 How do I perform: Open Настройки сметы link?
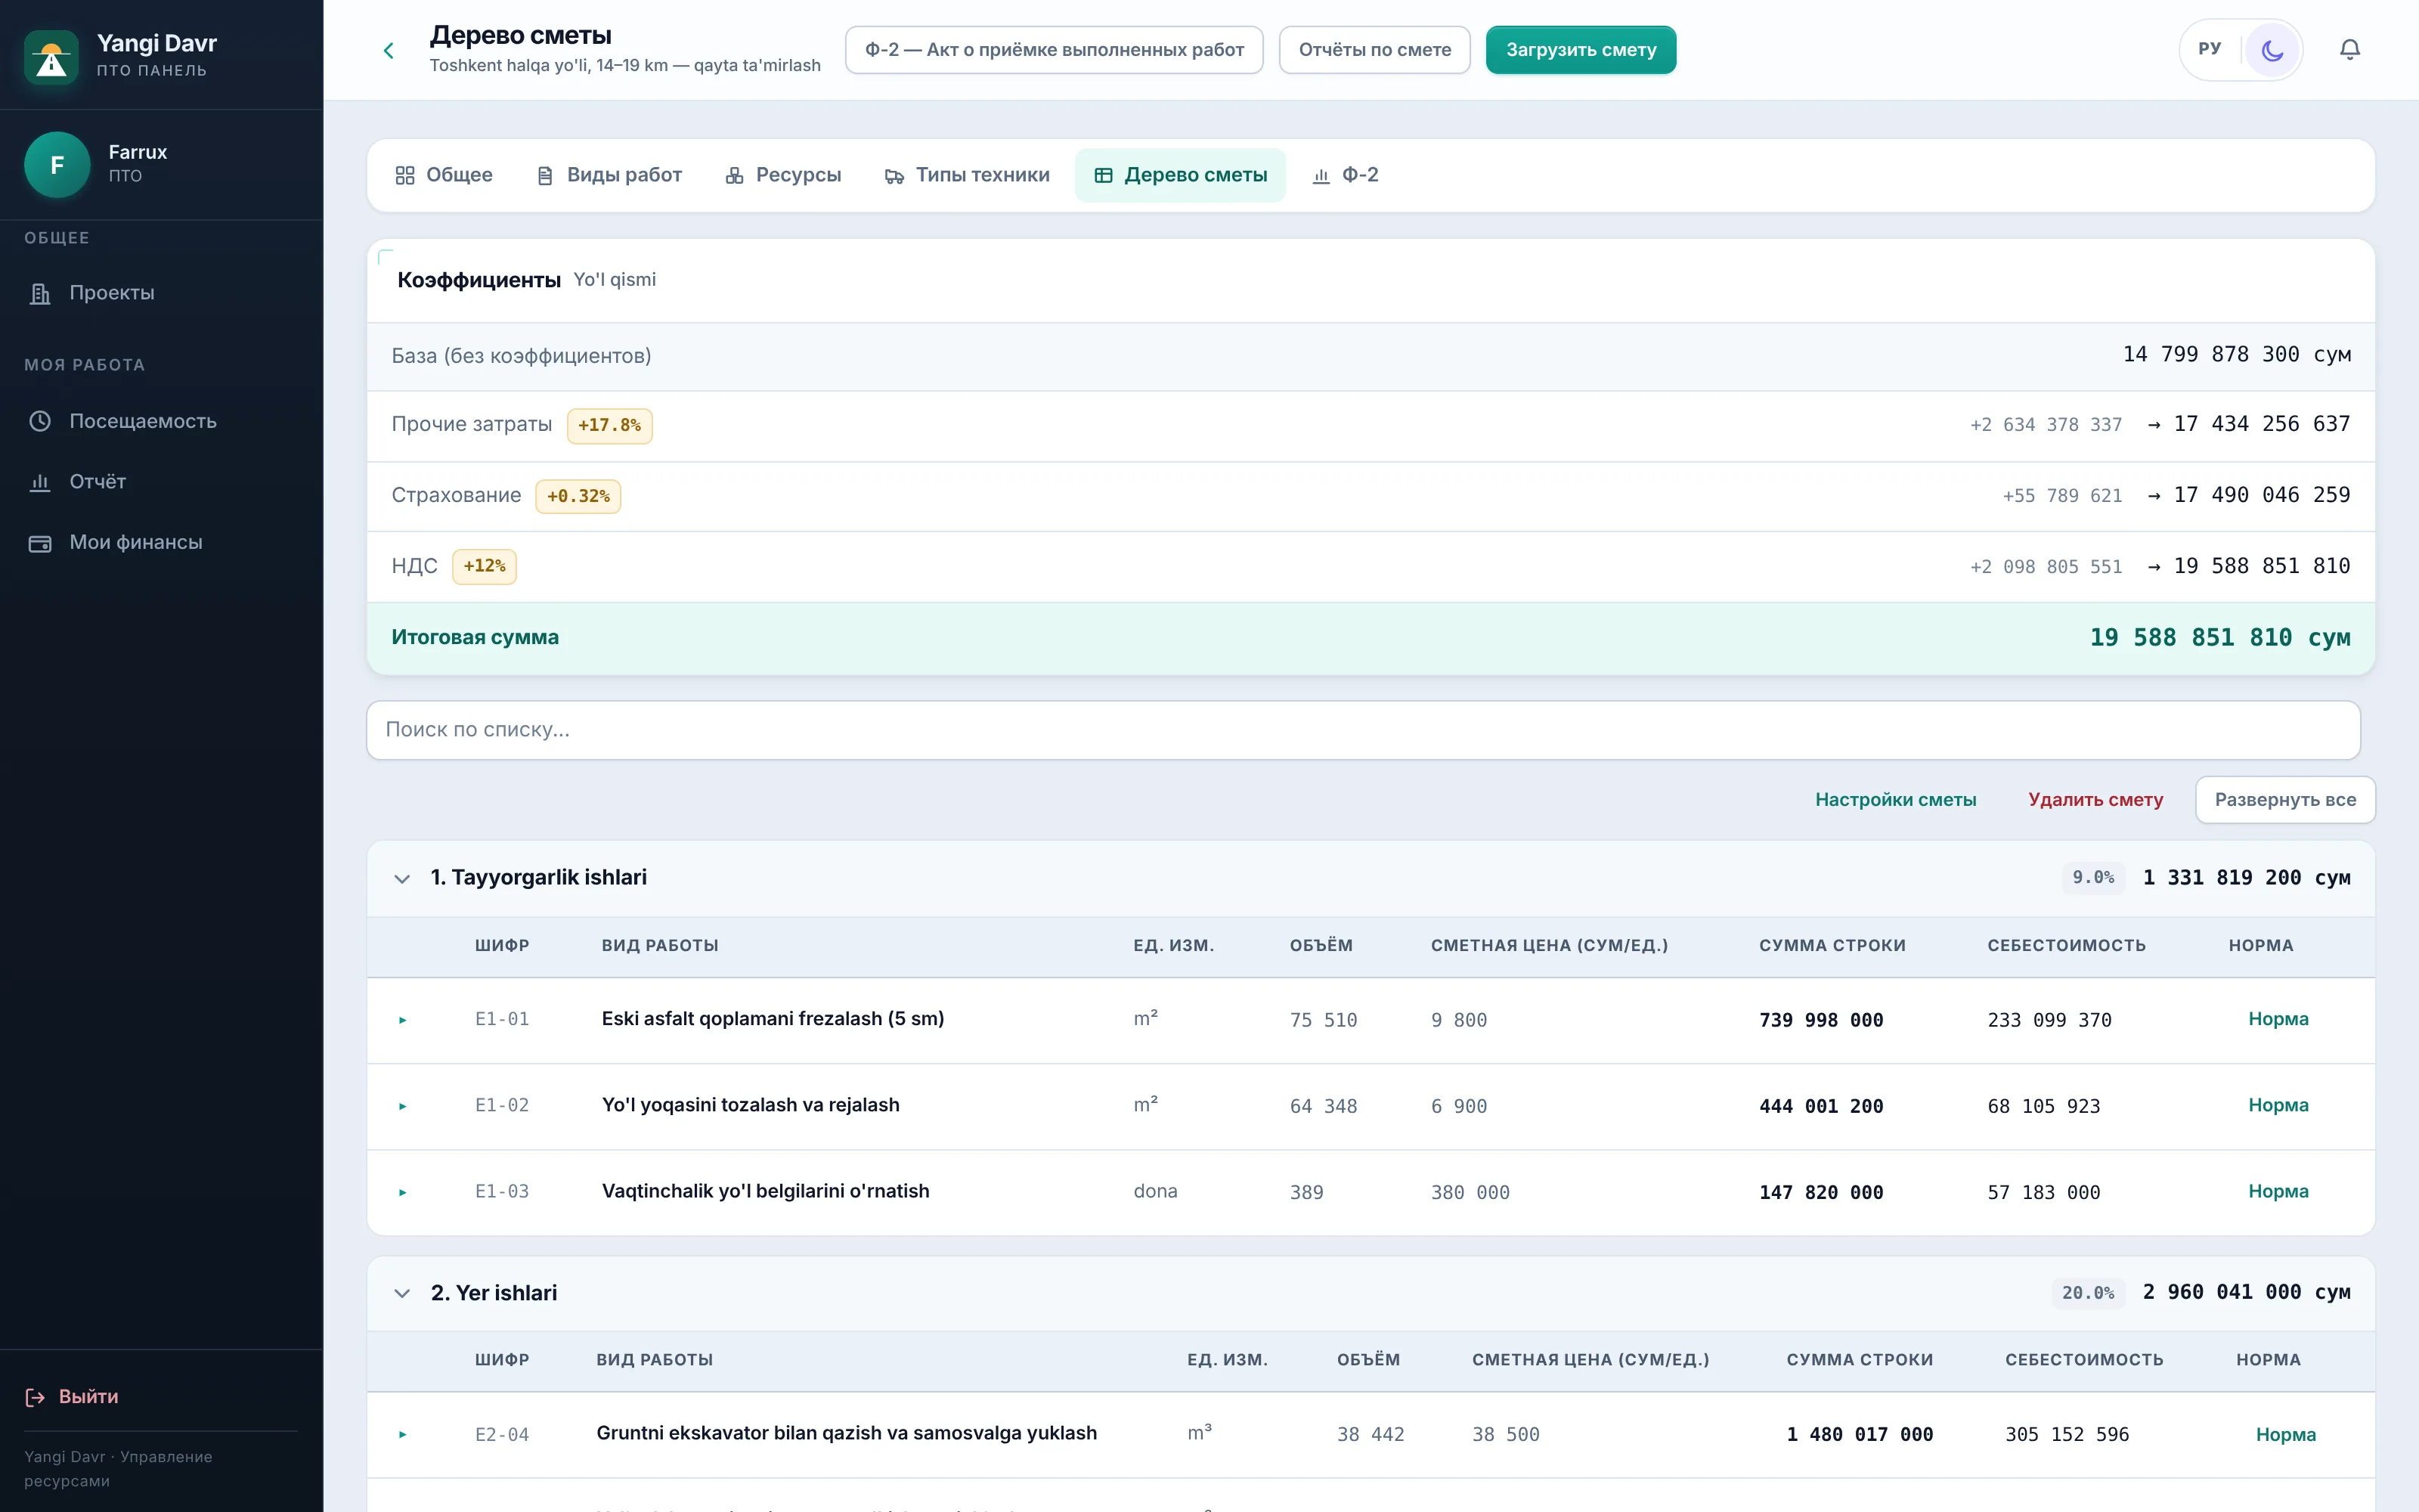(1895, 800)
